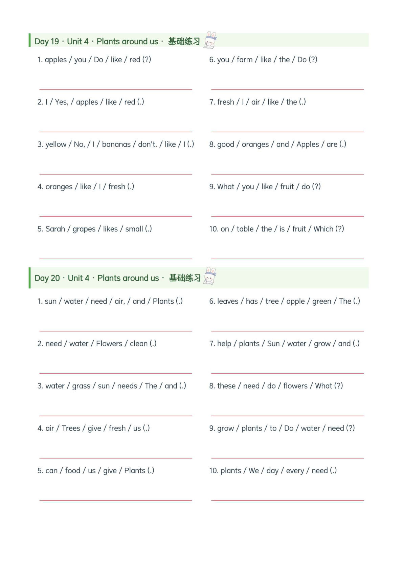Click the bunny icon beside Day 19 heading
The width and height of the screenshot is (403, 570).
[210, 40]
